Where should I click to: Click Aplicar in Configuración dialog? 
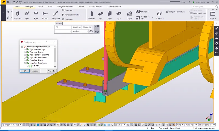point(35,71)
